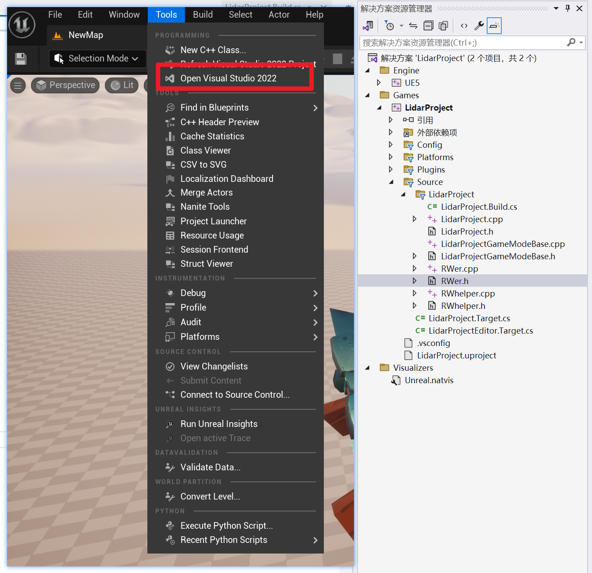Image resolution: width=592 pixels, height=573 pixels.
Task: Click the Preview Selected Items toolbar icon
Action: [x=494, y=26]
